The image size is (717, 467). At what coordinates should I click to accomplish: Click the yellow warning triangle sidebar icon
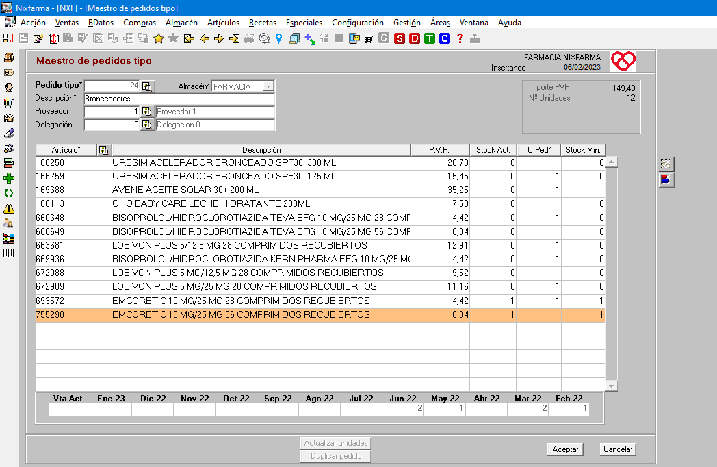coord(9,209)
